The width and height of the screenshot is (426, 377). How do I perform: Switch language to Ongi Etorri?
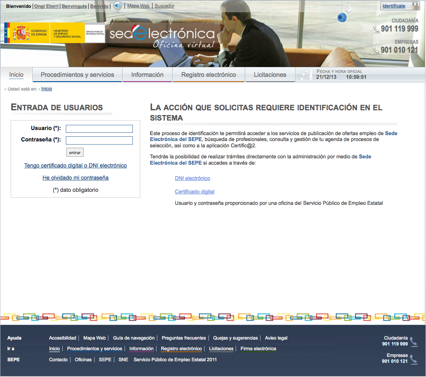click(47, 6)
